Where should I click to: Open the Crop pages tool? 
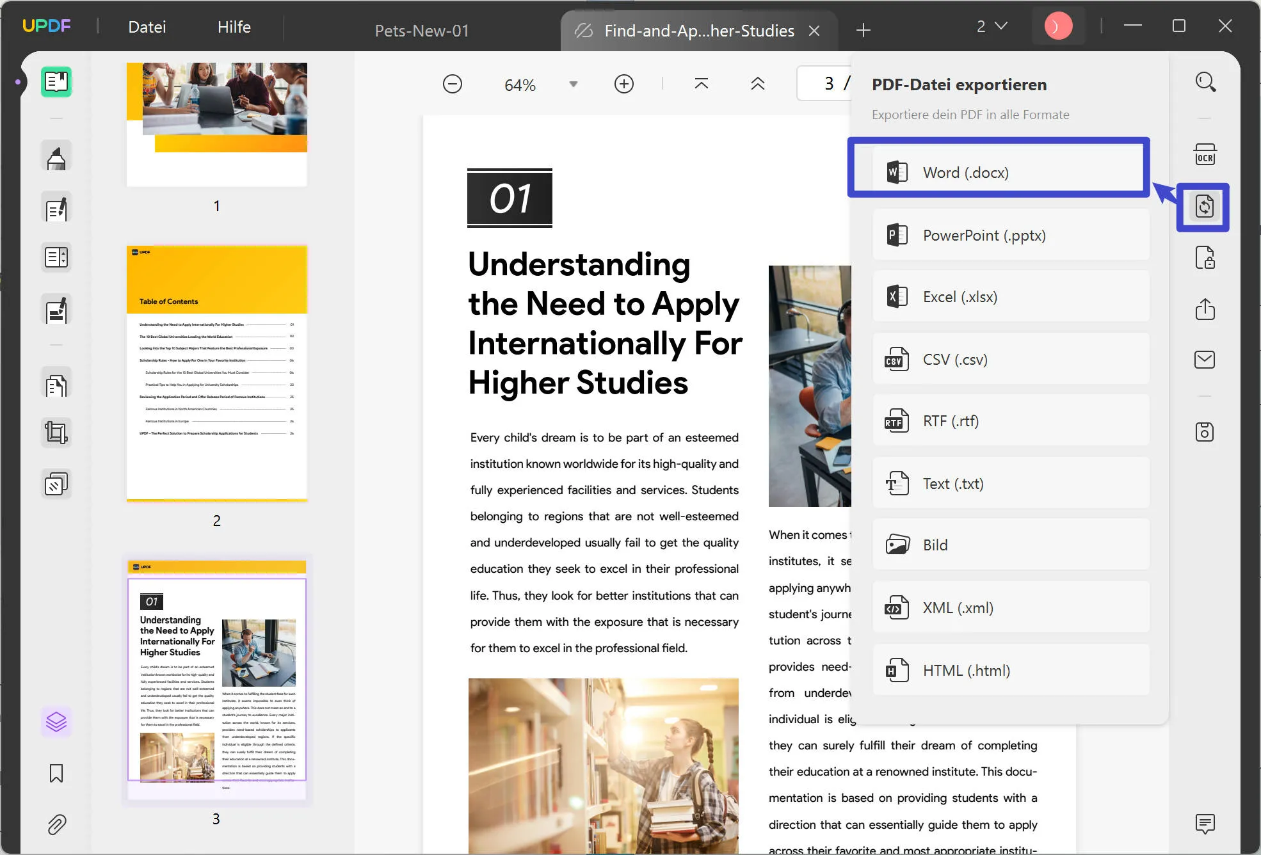point(56,433)
